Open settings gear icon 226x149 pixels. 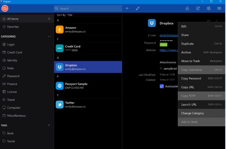coord(209,8)
